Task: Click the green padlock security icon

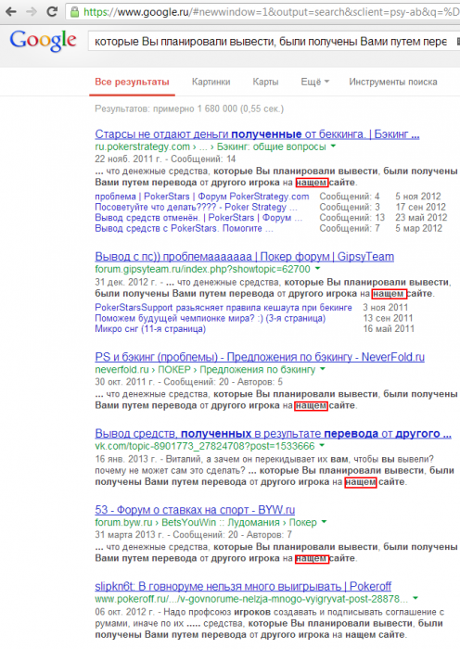Action: pos(74,11)
